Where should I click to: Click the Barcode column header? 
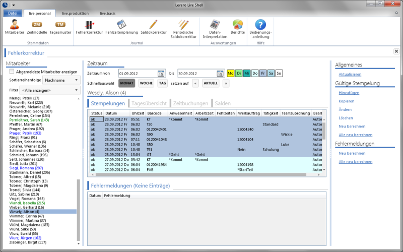click(x=157, y=113)
